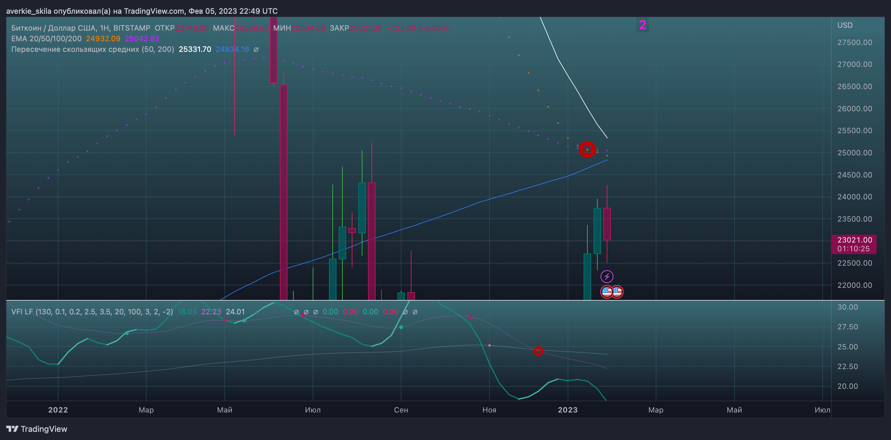891x440 pixels.
Task: Click the red cross marker in the VFI pane
Action: (538, 351)
